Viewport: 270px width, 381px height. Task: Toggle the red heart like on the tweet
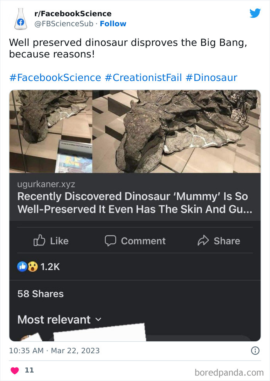(x=15, y=370)
